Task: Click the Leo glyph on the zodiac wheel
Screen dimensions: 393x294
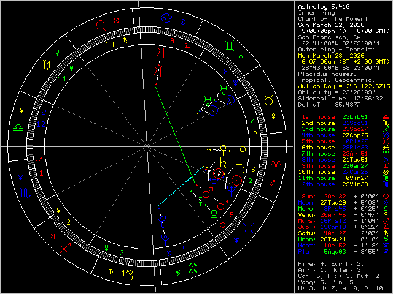Action: [x=101, y=25]
